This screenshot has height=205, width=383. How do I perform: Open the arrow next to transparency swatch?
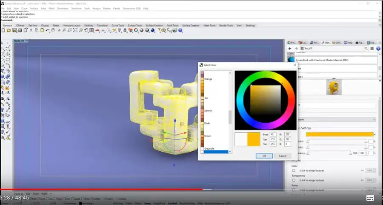pos(375,153)
